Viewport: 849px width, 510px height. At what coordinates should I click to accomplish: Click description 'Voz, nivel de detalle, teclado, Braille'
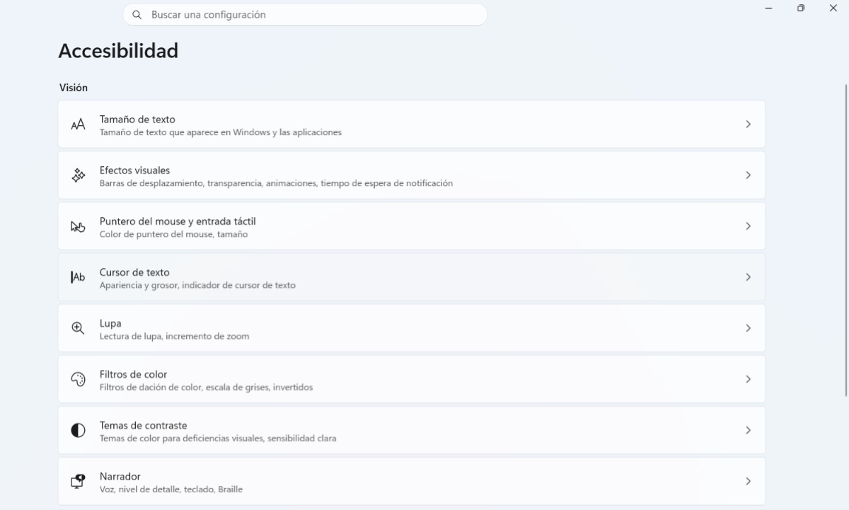pyautogui.click(x=171, y=489)
